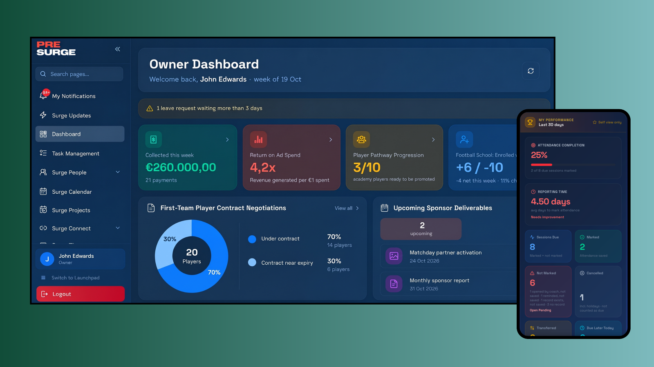Click the John Edwards avatar in sidebar
This screenshot has height=367, width=654.
tap(47, 259)
